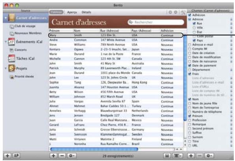This screenshot has height=161, width=235.
Task: Add a new record with the plus button under the table
Action: pyautogui.click(x=53, y=156)
